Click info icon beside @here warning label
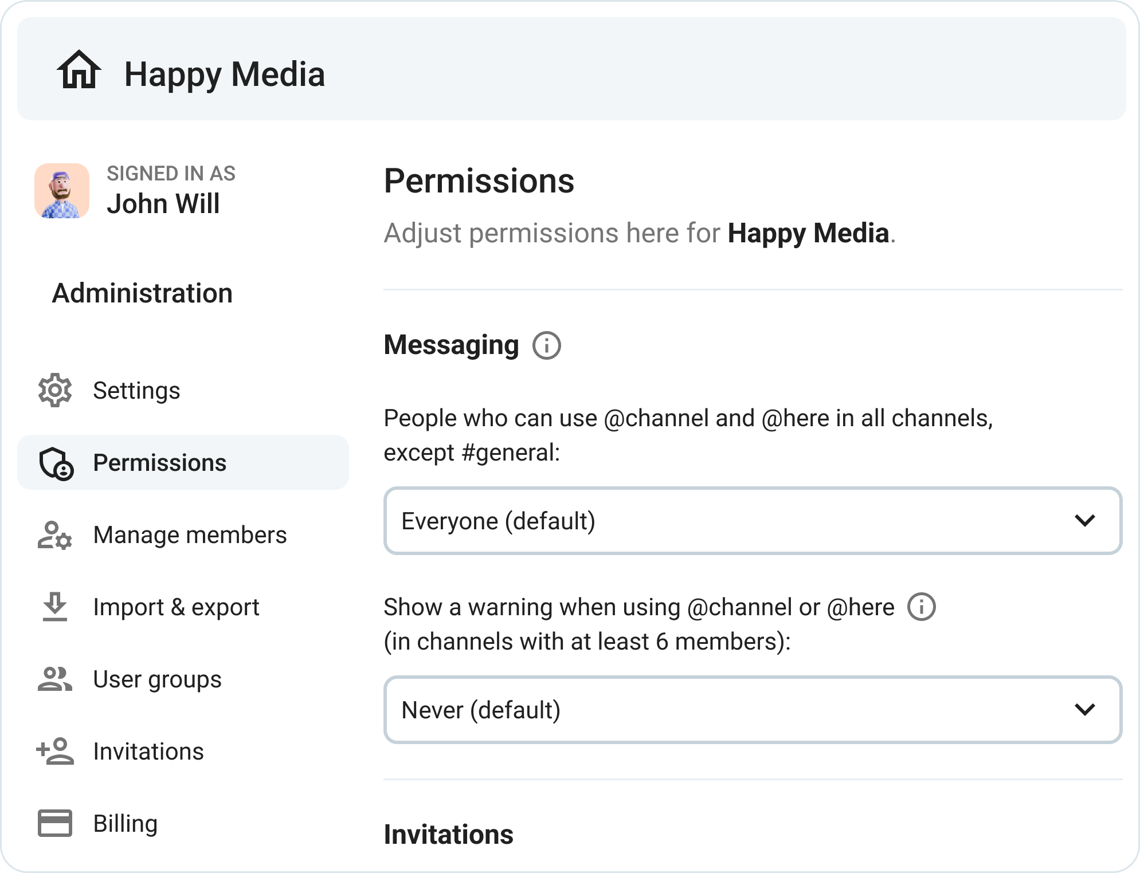 click(921, 607)
